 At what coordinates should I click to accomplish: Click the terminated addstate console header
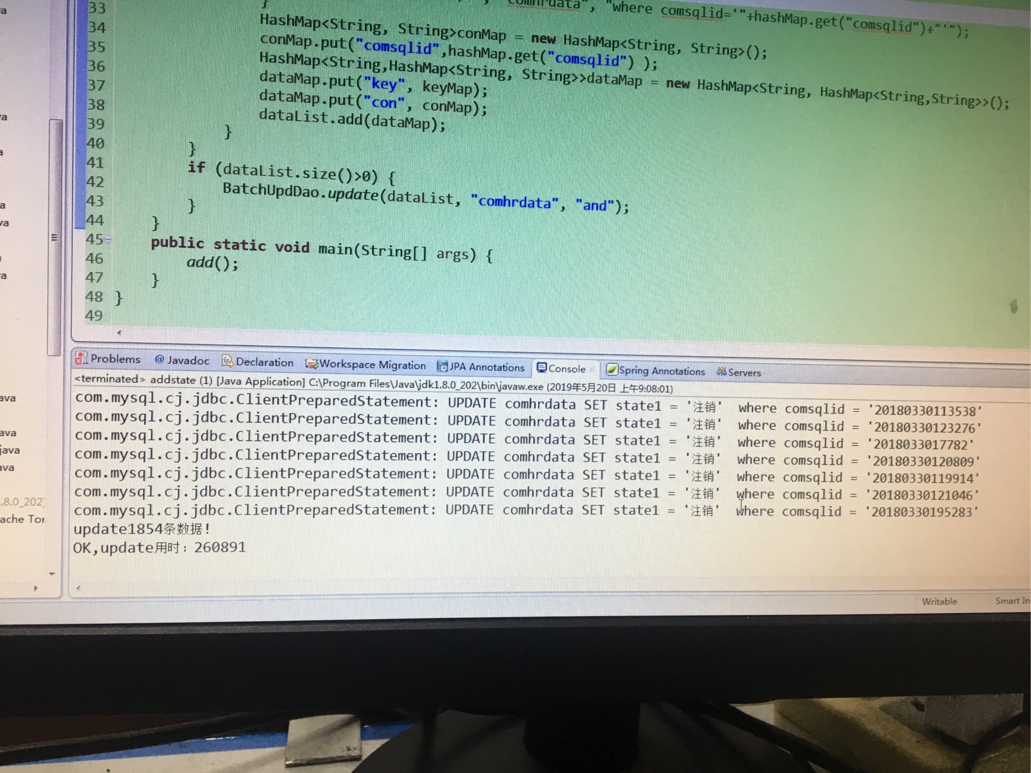coord(373,383)
